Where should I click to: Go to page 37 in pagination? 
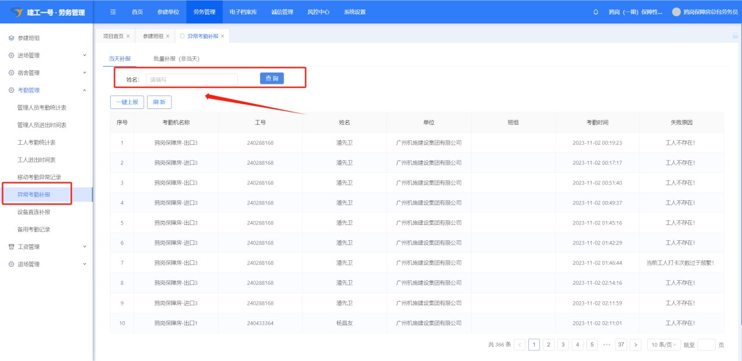point(621,345)
